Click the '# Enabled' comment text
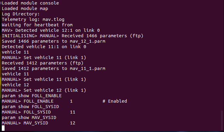This screenshot has width=224, height=132. pos(115,101)
